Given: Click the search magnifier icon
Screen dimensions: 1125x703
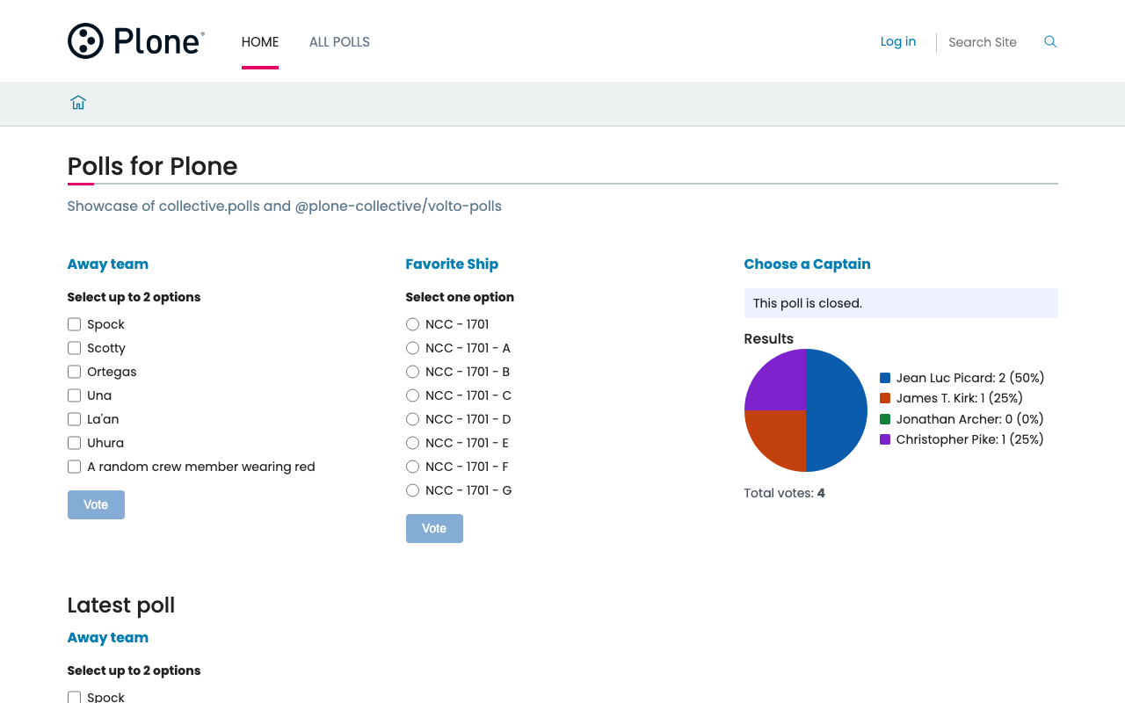Looking at the screenshot, I should tap(1050, 42).
